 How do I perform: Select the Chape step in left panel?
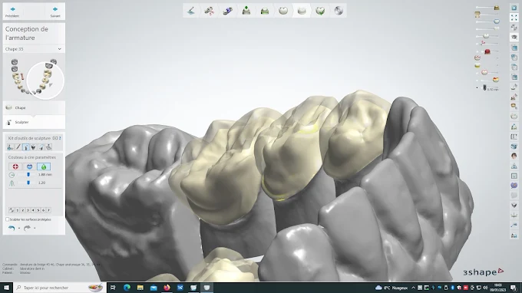click(x=34, y=107)
